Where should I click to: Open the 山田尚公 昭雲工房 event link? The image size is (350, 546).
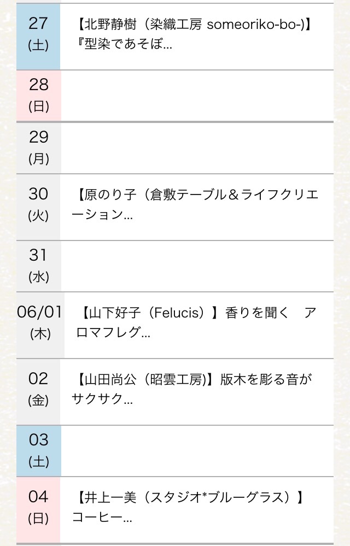click(x=192, y=389)
